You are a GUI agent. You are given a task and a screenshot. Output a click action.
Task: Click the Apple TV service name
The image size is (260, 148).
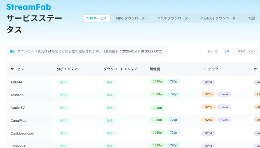[x=18, y=108]
